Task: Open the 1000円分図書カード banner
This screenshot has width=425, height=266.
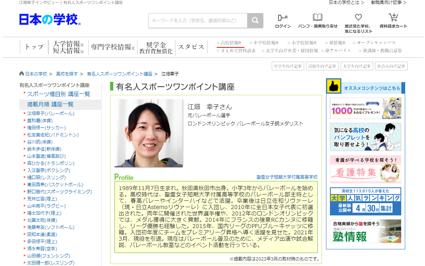Action: coord(365,109)
